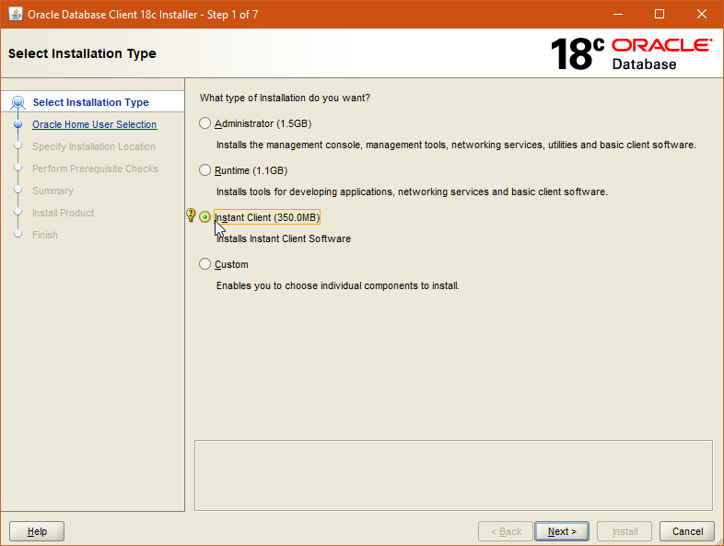The image size is (724, 546).
Task: Minimize the installer window
Action: click(618, 15)
